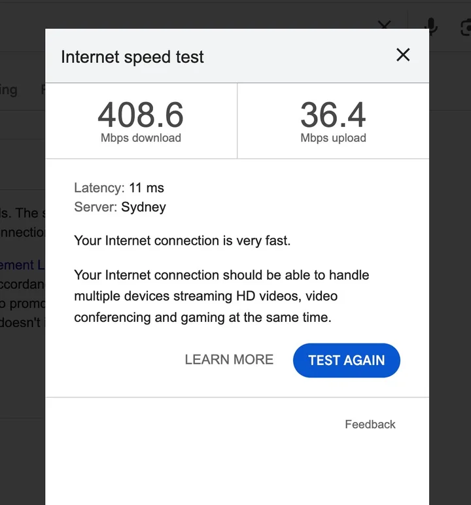Select the 36.4 upload speed value
This screenshot has width=471, height=505.
click(333, 114)
